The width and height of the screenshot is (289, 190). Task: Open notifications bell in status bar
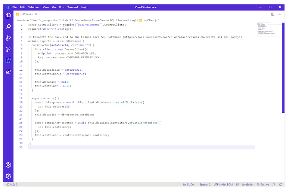(280, 185)
